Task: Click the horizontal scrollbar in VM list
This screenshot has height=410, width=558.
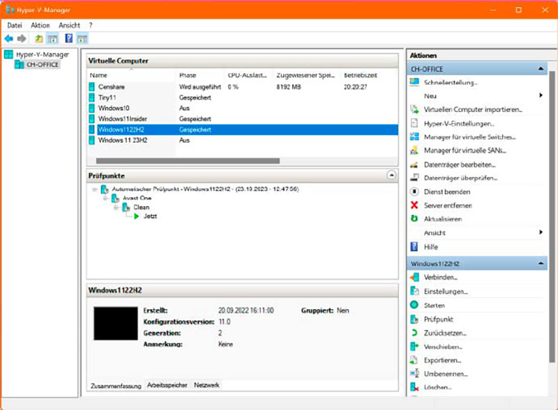Action: (x=188, y=161)
